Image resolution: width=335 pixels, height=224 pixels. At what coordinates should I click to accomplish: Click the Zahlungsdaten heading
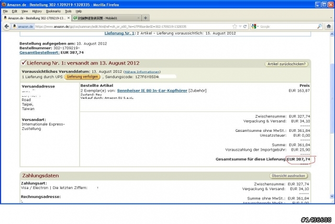pos(40,175)
